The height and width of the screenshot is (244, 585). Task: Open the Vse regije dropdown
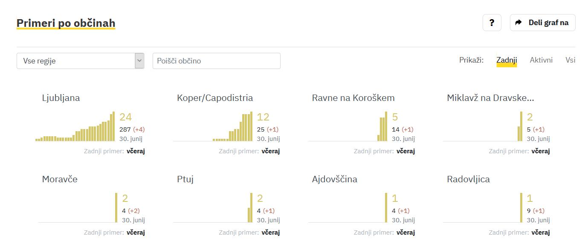pyautogui.click(x=76, y=61)
